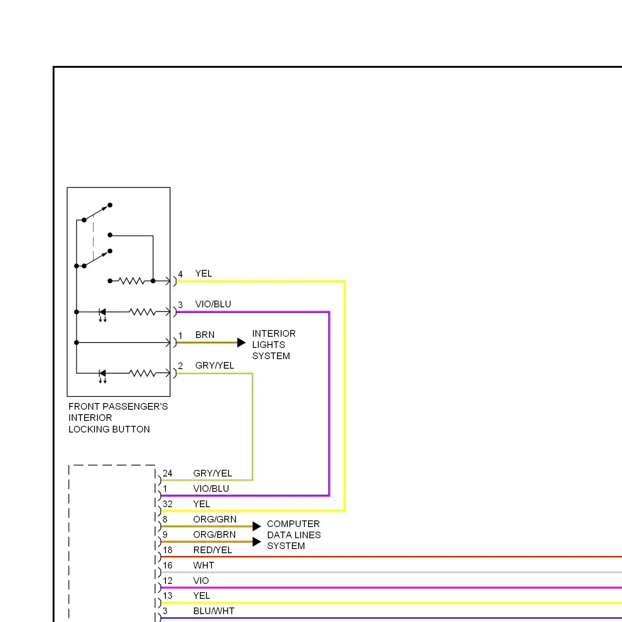
Task: Click the RED/YEL wire label
Action: [213, 550]
